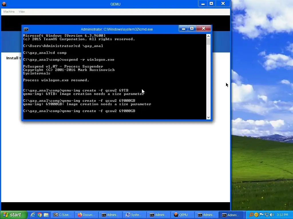This screenshot has width=293, height=219.
Task: Switch to the Firefox 'Docum...' taskbar button
Action: click(x=86, y=215)
